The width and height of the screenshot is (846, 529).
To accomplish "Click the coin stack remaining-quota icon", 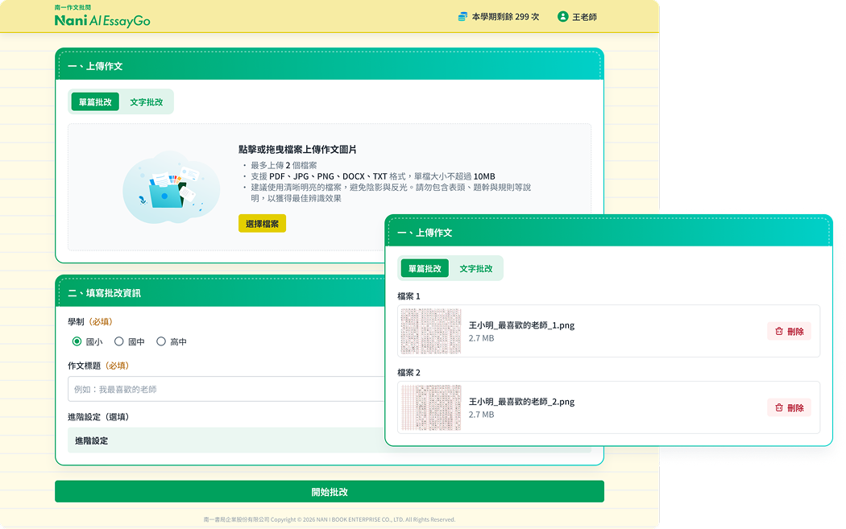I will coord(462,17).
